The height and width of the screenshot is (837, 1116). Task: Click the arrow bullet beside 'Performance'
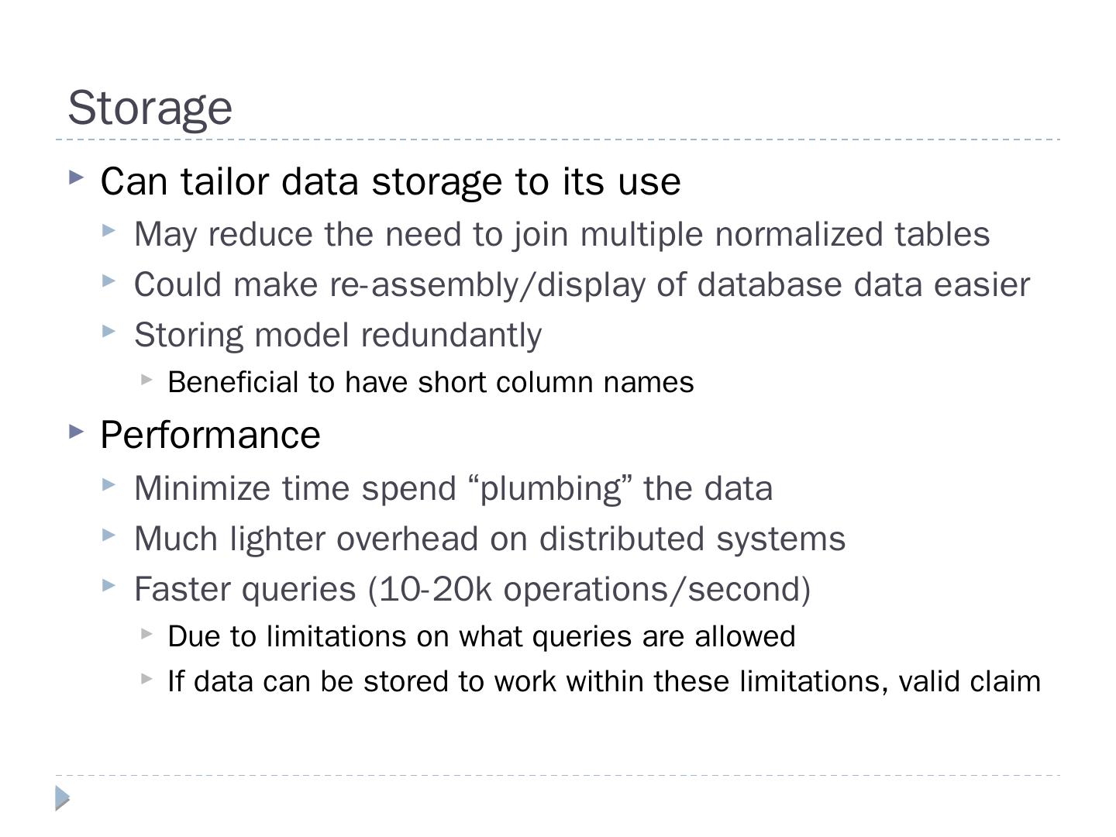coord(76,431)
